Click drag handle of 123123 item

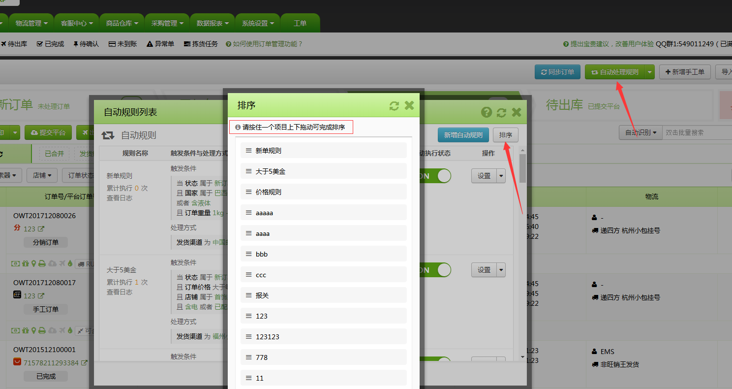pos(249,337)
